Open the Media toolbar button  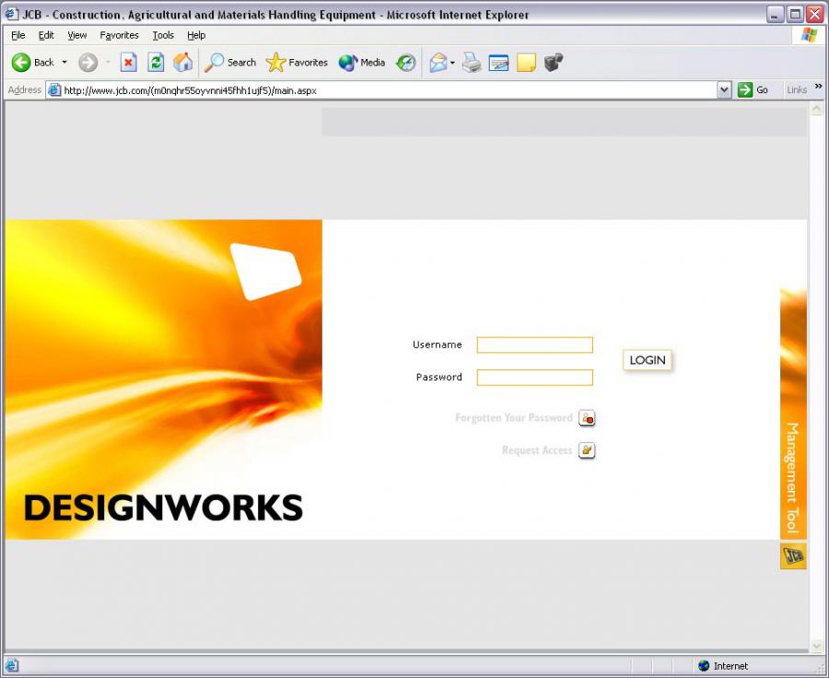point(362,63)
